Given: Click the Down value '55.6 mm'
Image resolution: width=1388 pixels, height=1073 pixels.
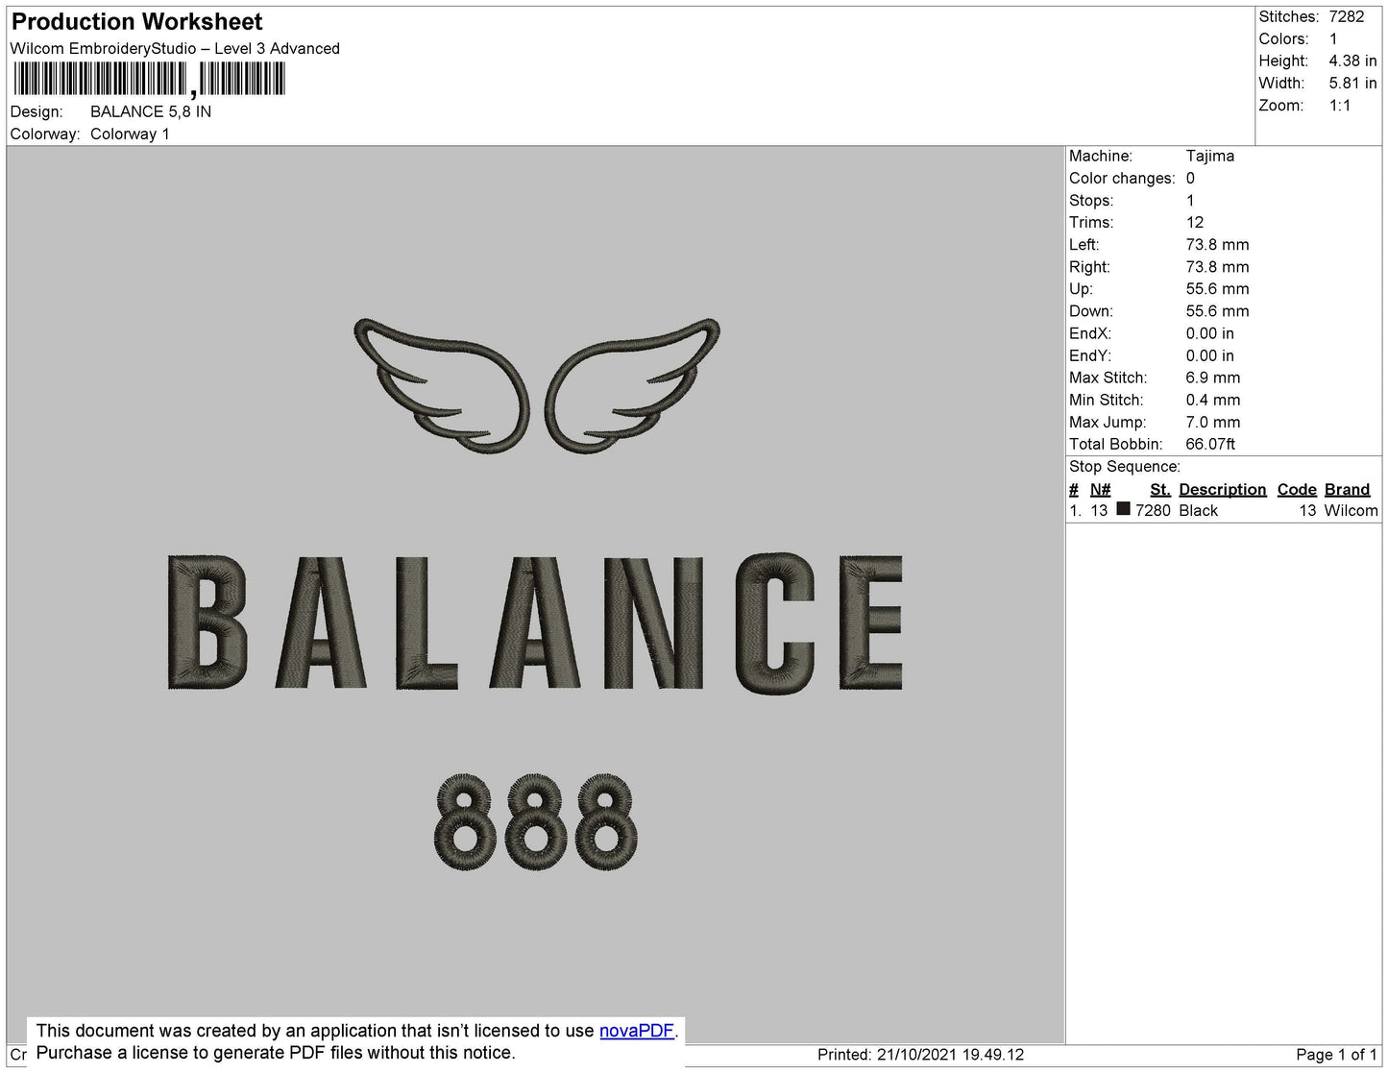Looking at the screenshot, I should [1217, 311].
